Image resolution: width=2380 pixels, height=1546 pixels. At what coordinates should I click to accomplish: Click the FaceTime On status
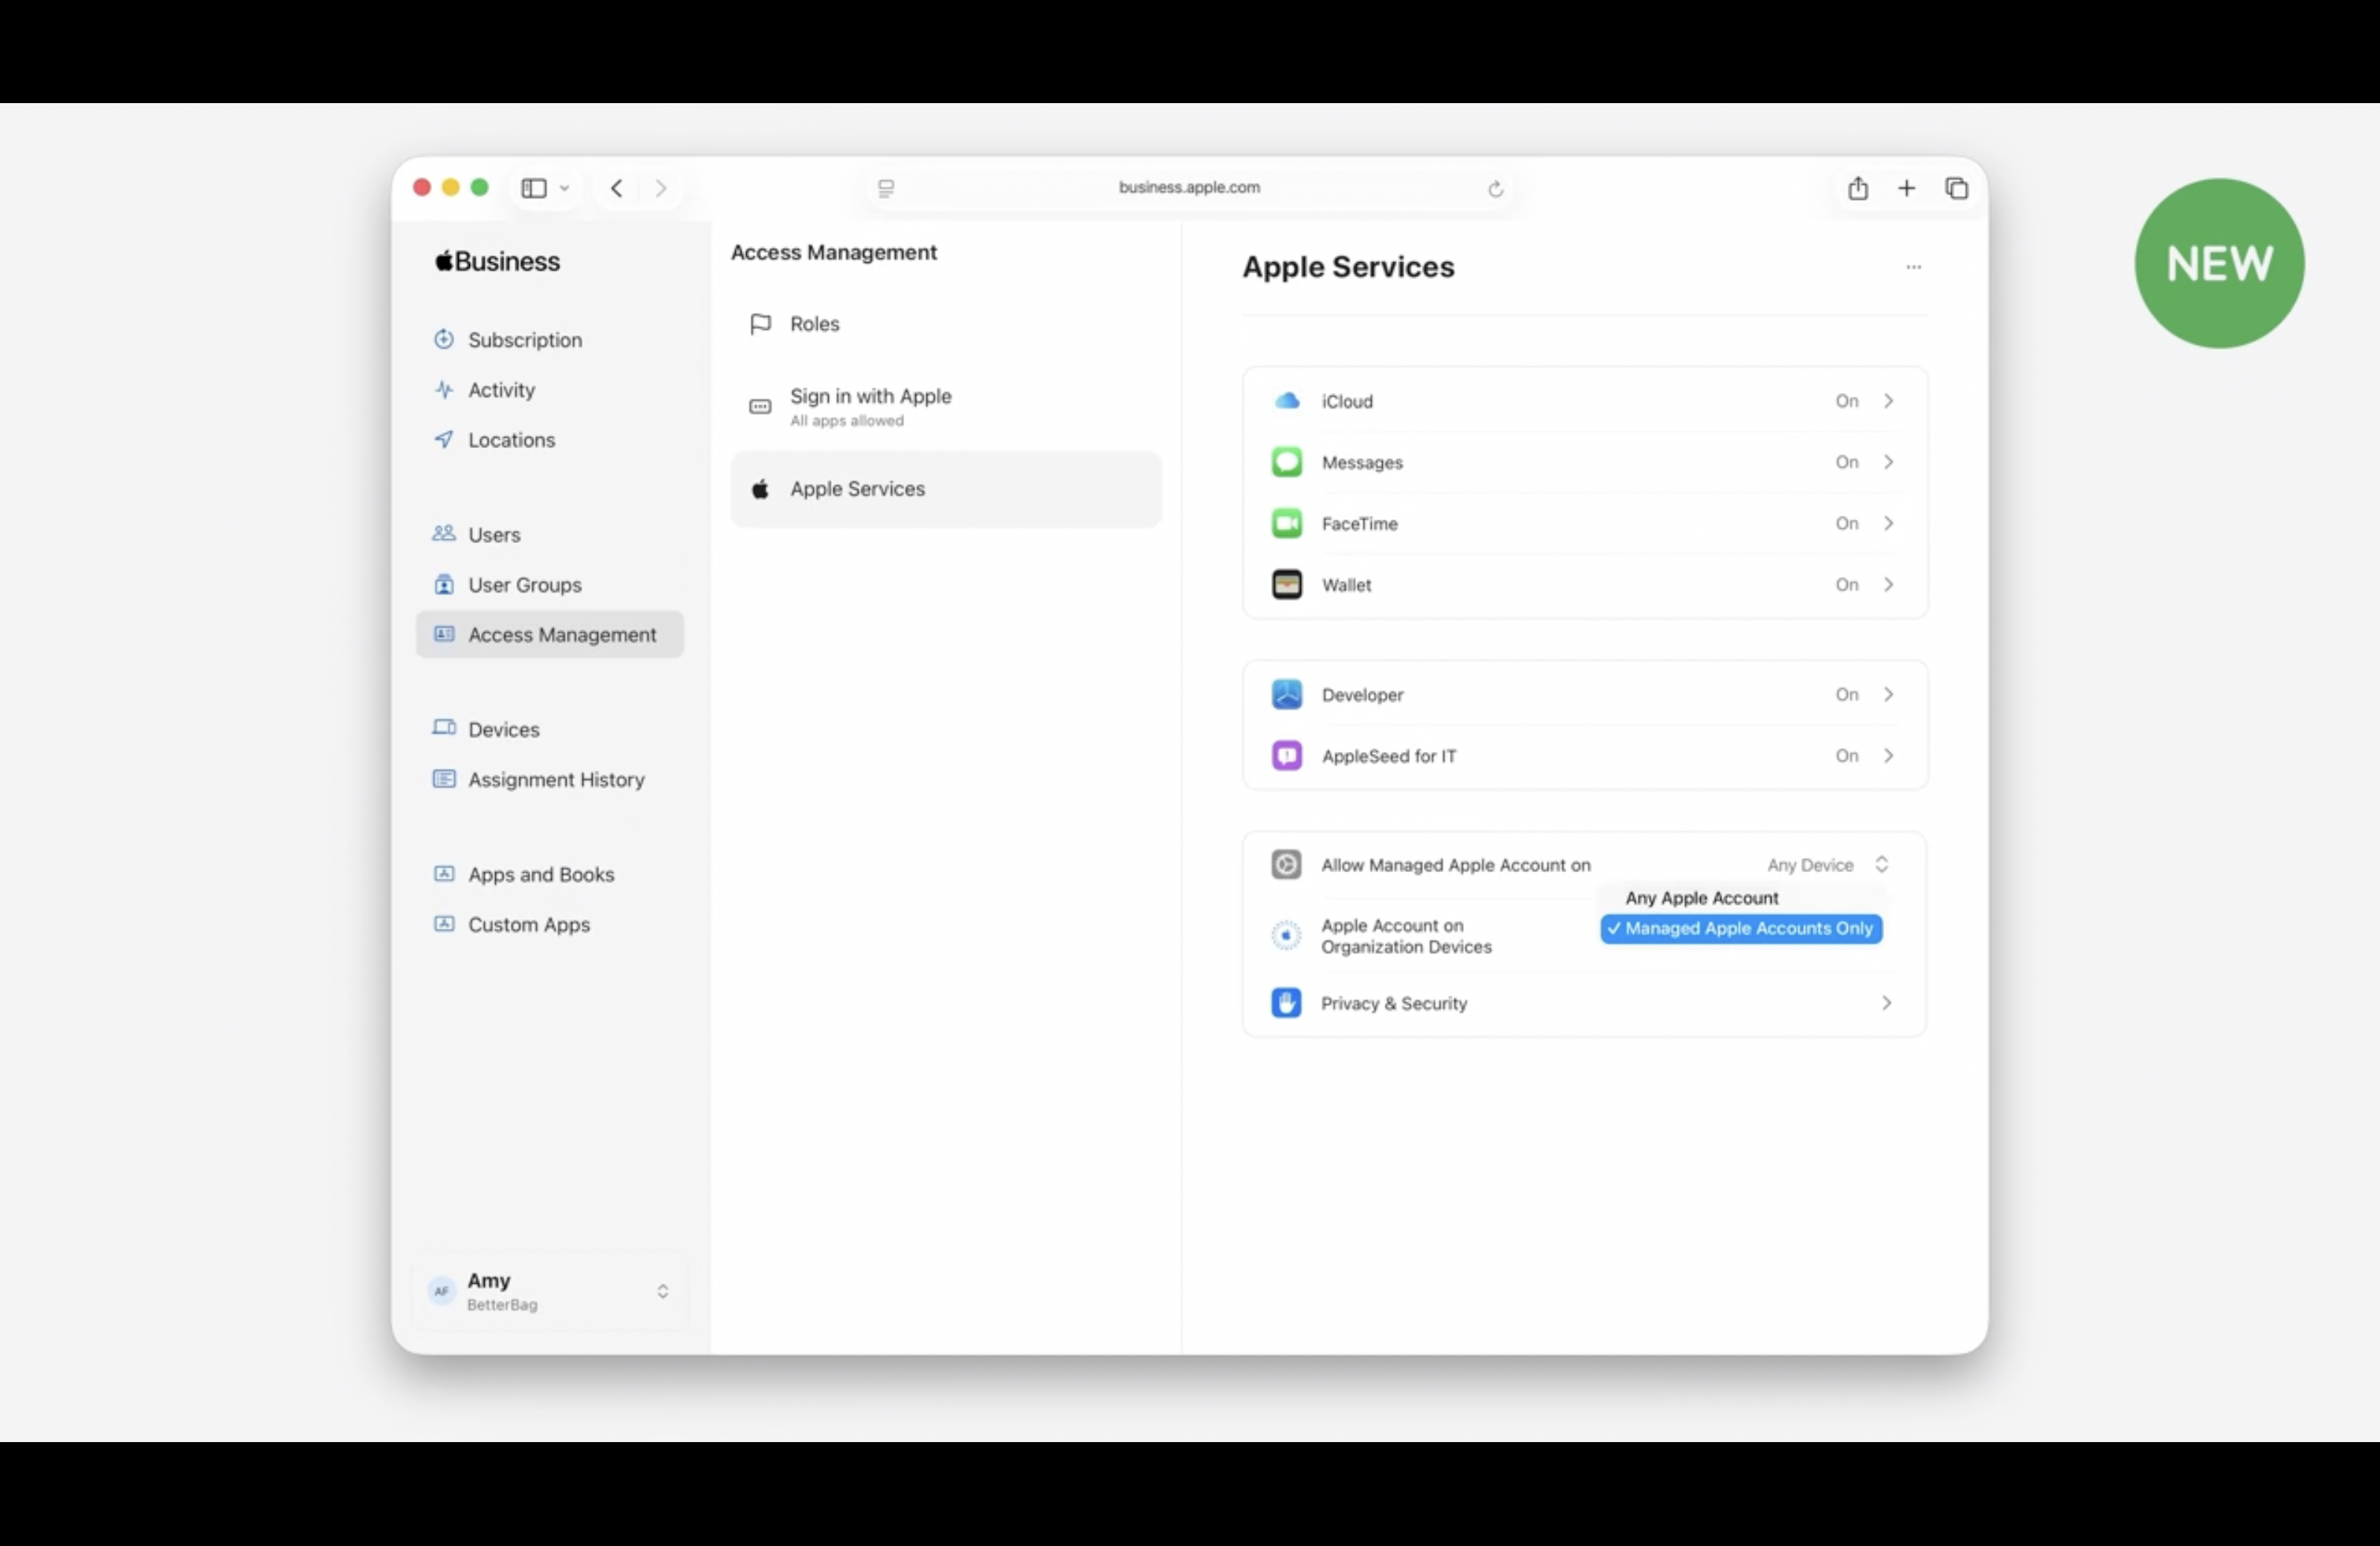pos(1846,523)
